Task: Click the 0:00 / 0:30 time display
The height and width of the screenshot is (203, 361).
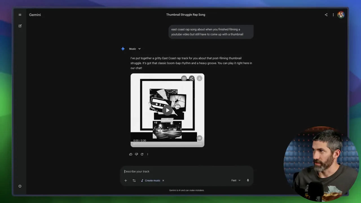Action: [140, 140]
